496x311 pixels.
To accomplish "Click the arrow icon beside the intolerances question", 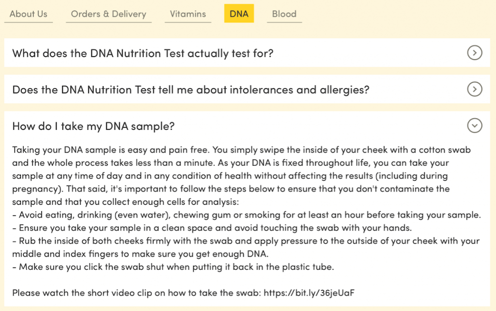I will coord(475,89).
